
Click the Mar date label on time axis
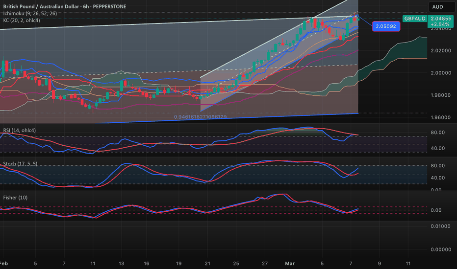coord(290,264)
